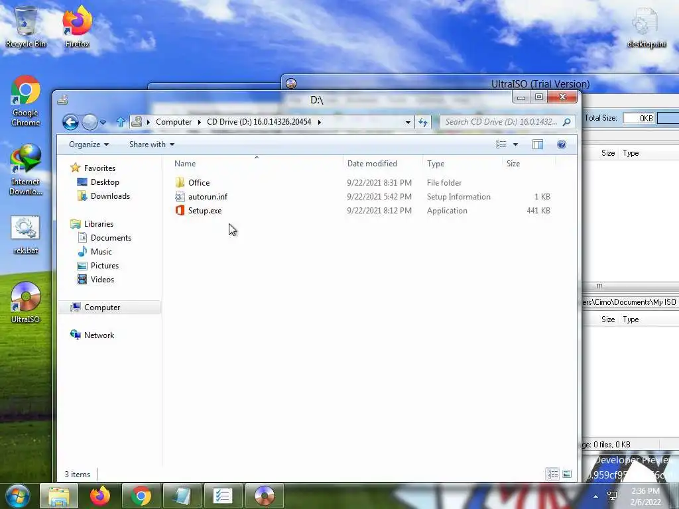Image resolution: width=679 pixels, height=509 pixels.
Task: Open Google Chrome desktop shortcut
Action: point(26,101)
